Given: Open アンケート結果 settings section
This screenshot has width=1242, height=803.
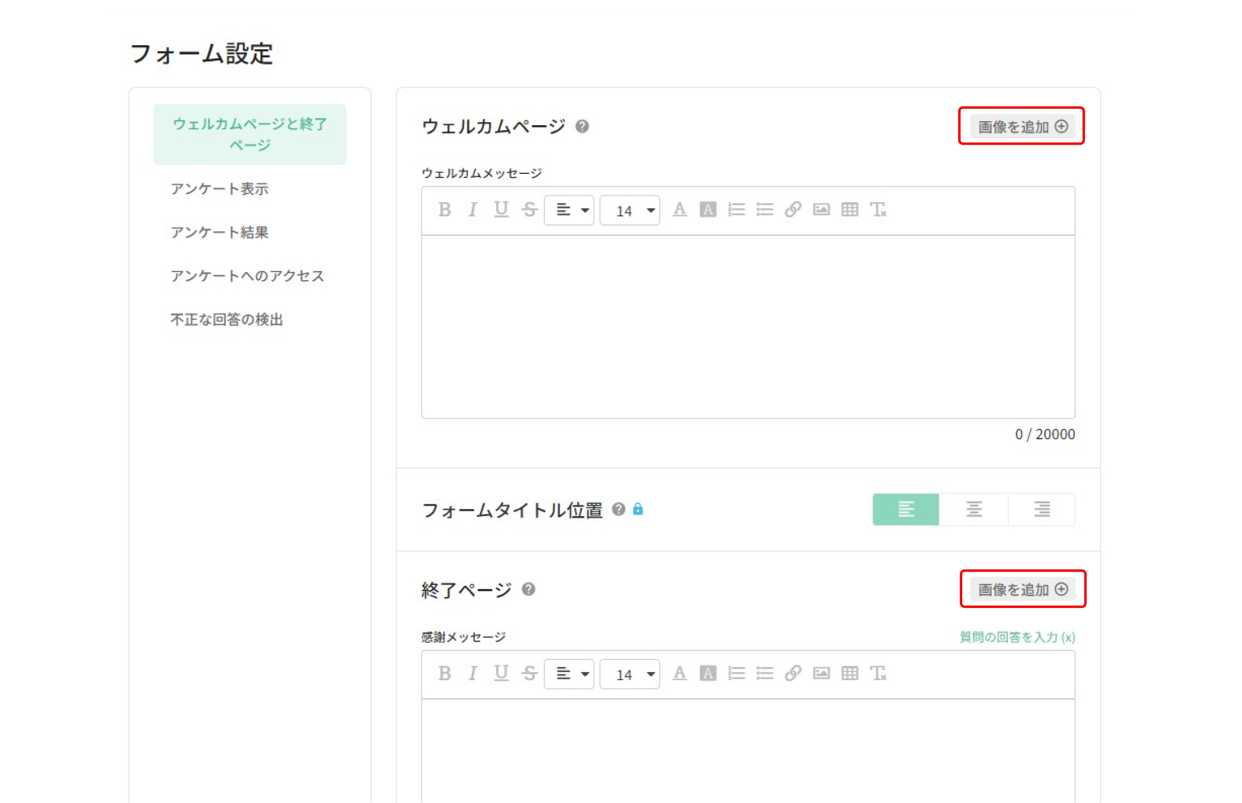Looking at the screenshot, I should 219,232.
